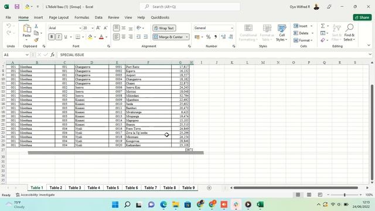Viewport: 375px width, 211px height.
Task: Apply bottom align to cells
Action: click(131, 28)
